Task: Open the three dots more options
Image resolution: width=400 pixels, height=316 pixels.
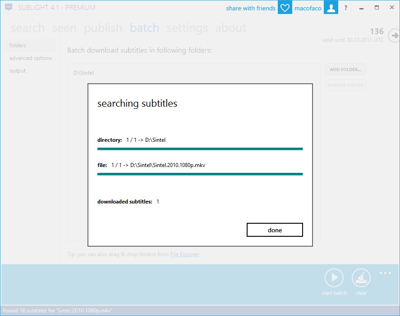Action: [385, 273]
